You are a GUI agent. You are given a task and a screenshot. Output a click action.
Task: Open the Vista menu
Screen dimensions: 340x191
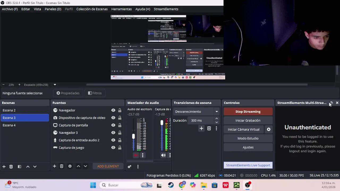tap(37, 9)
